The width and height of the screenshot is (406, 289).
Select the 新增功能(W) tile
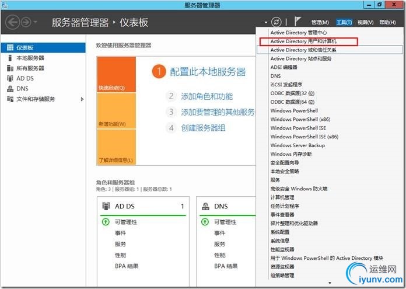[x=116, y=111]
